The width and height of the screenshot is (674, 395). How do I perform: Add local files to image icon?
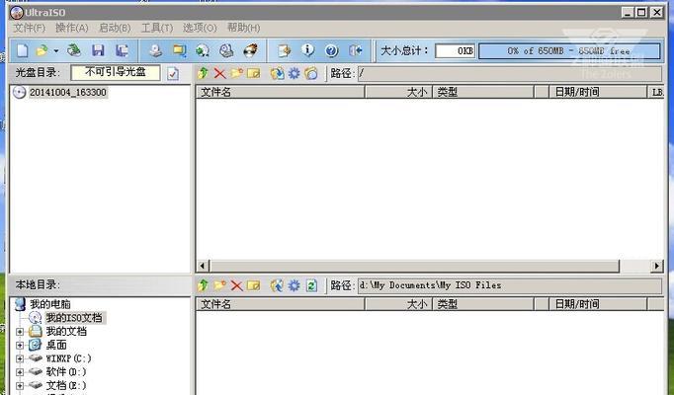pos(277,285)
